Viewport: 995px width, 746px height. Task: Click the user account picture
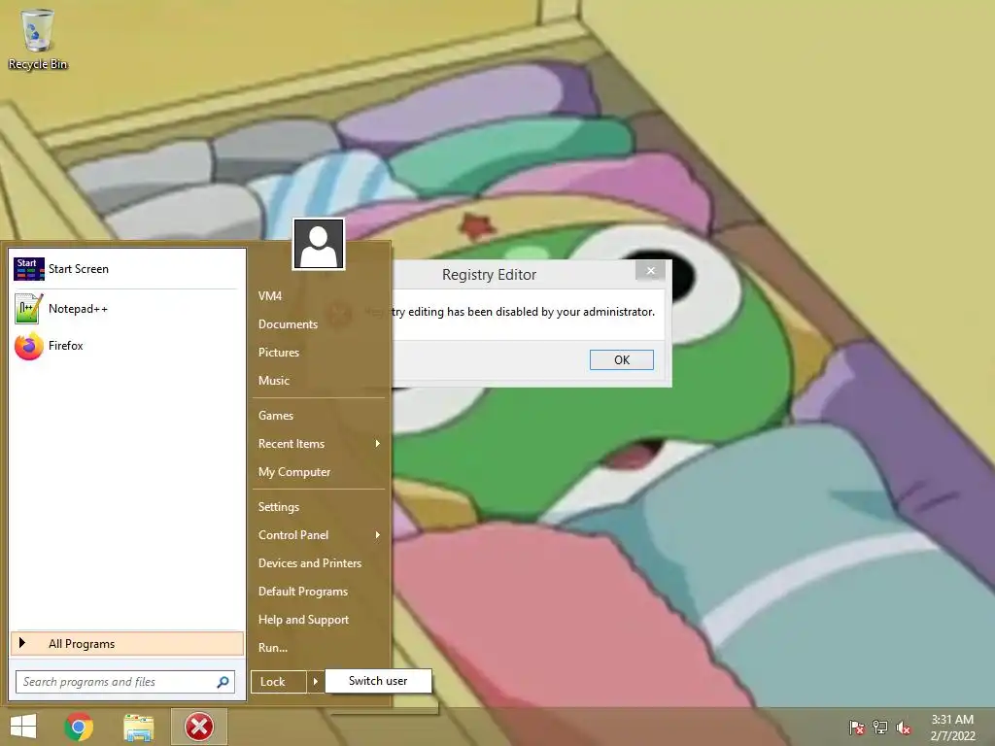tap(319, 244)
